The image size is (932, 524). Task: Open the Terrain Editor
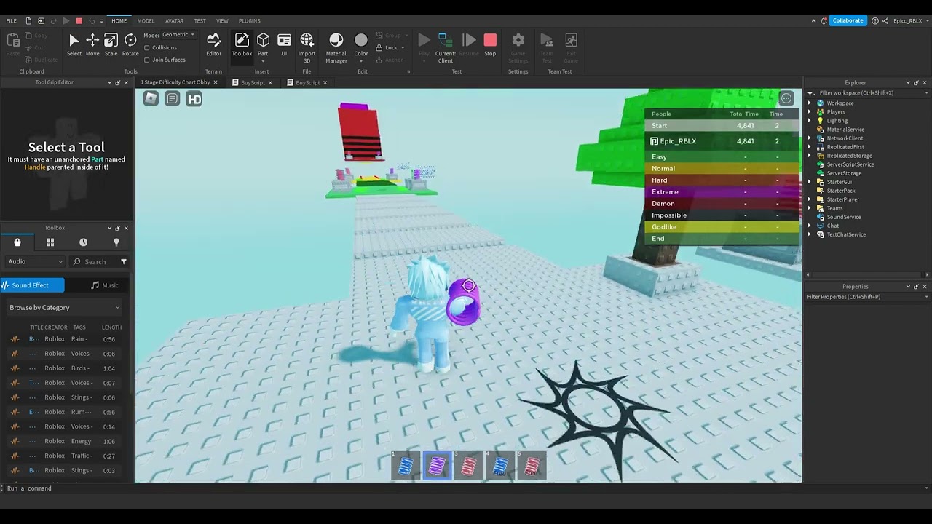tap(213, 45)
